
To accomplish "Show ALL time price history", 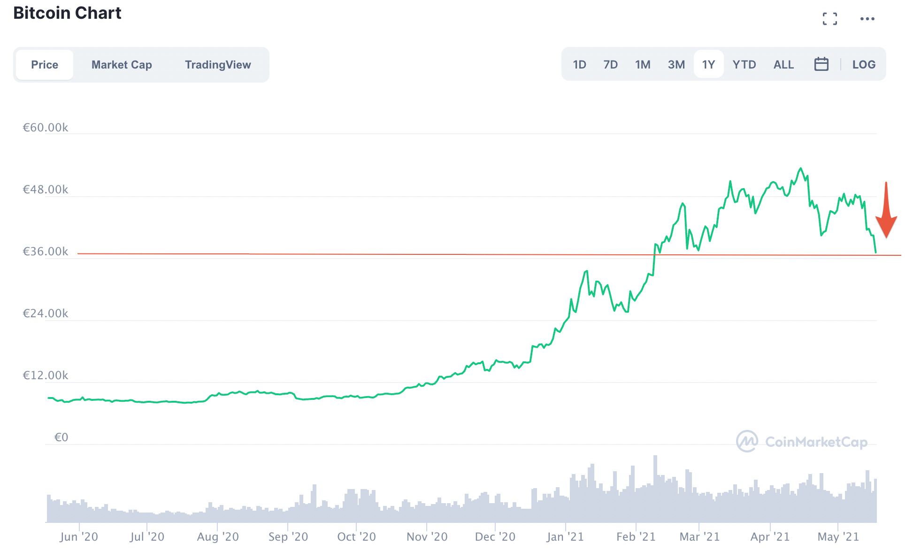I will click(x=783, y=64).
